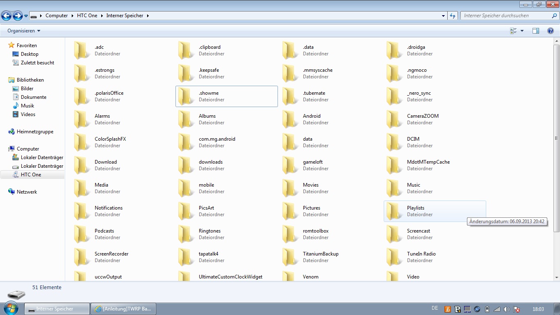
Task: Select the Music folder icon
Action: coord(393,188)
